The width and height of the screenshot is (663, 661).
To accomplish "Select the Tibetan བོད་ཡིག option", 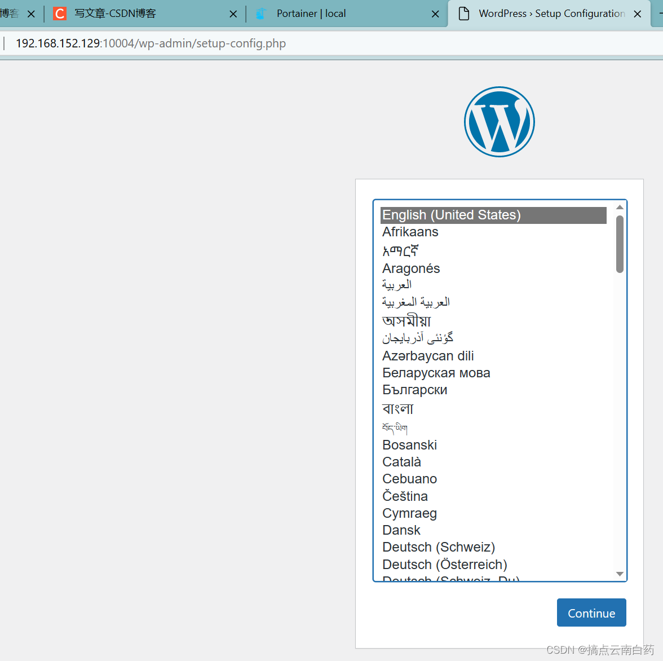I will pos(493,428).
